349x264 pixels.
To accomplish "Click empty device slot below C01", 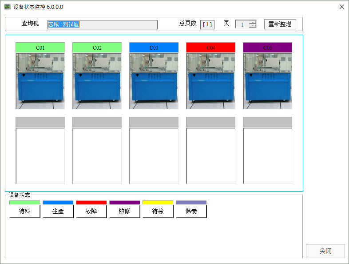I will (40, 156).
